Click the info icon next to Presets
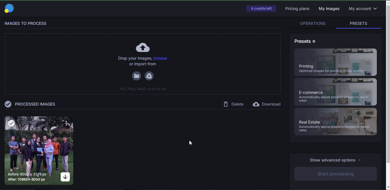This screenshot has width=390, height=190. coord(314,41)
